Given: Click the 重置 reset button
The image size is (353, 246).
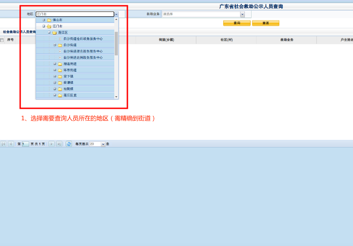Looking at the screenshot, I should click(x=266, y=23).
